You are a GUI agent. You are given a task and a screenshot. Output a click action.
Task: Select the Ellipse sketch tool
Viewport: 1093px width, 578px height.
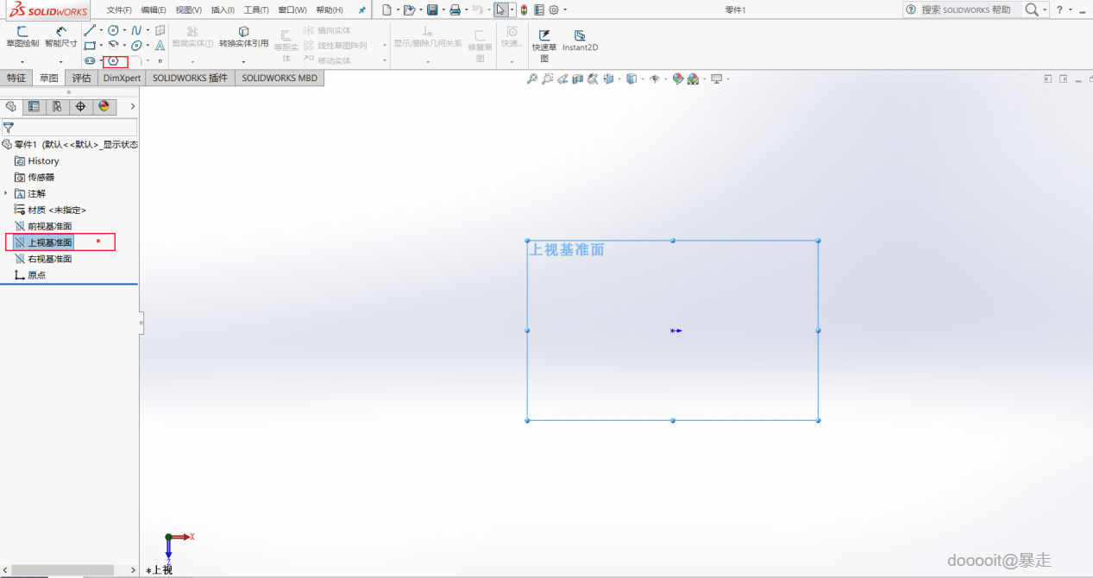pyautogui.click(x=136, y=45)
